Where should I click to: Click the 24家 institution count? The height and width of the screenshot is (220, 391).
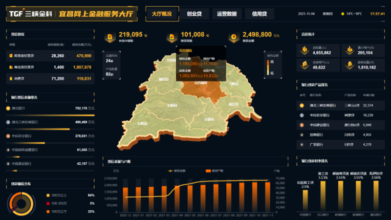[x=109, y=61]
